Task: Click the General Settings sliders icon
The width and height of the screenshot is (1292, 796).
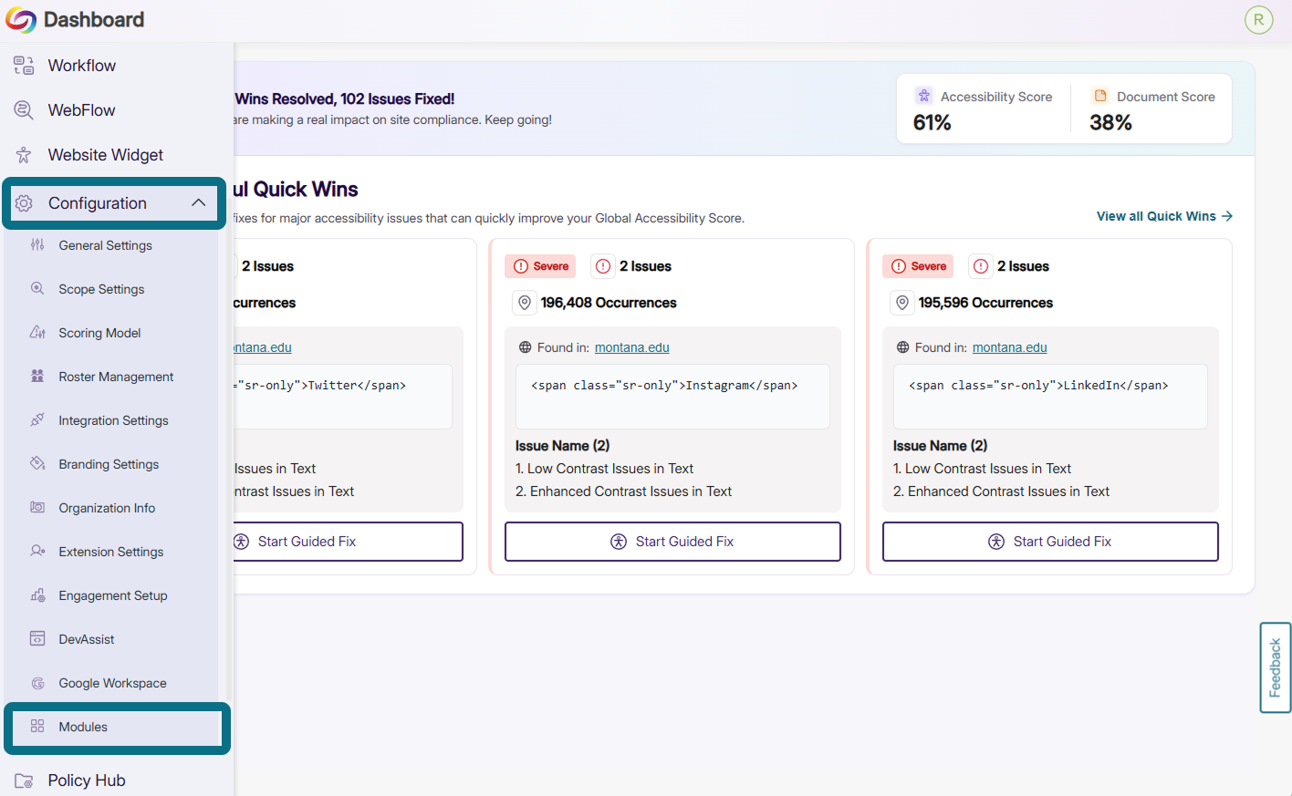Action: pyautogui.click(x=37, y=244)
